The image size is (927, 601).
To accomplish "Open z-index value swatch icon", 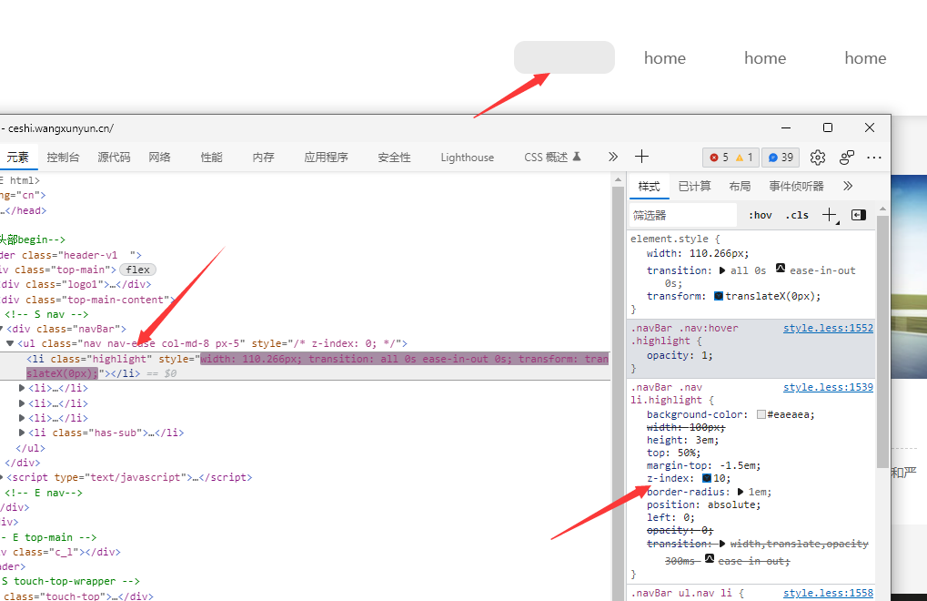I will (x=707, y=478).
